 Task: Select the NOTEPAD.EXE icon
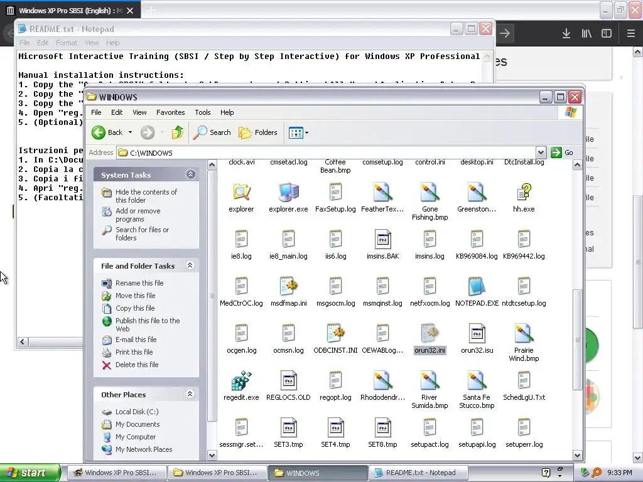click(477, 286)
